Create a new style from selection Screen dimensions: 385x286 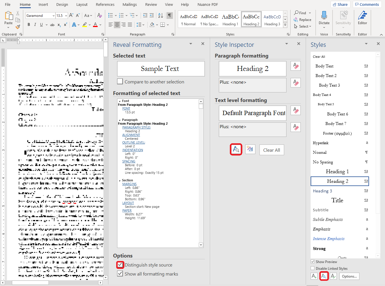click(314, 276)
